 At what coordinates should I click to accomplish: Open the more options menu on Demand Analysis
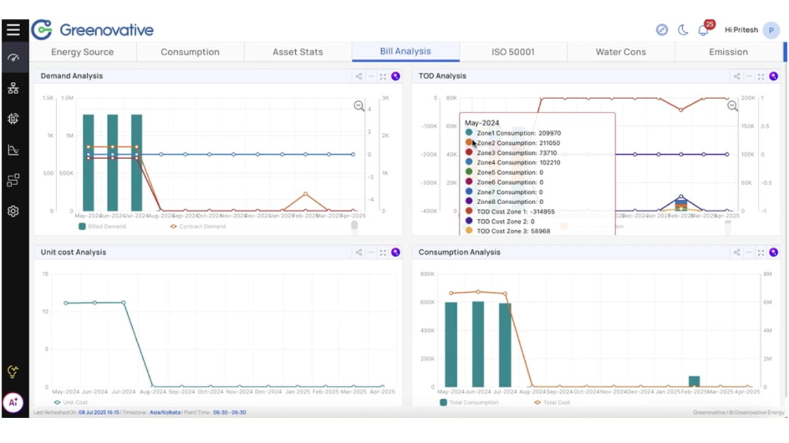pyautogui.click(x=371, y=76)
